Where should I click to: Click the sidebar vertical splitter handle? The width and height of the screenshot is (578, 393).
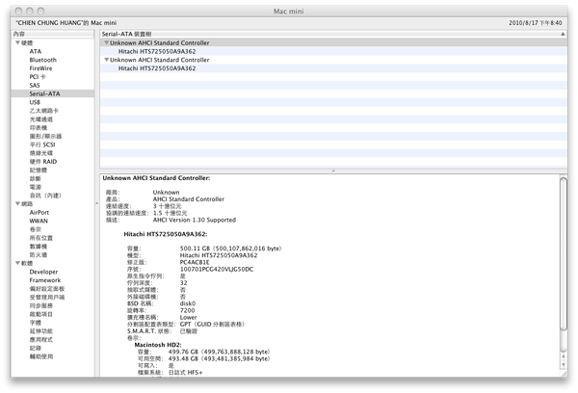(x=96, y=203)
